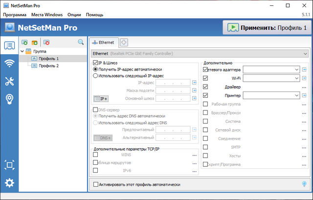The image size is (313, 200).
Task: Open settings gear at sidebar bottom
Action: click(x=9, y=183)
